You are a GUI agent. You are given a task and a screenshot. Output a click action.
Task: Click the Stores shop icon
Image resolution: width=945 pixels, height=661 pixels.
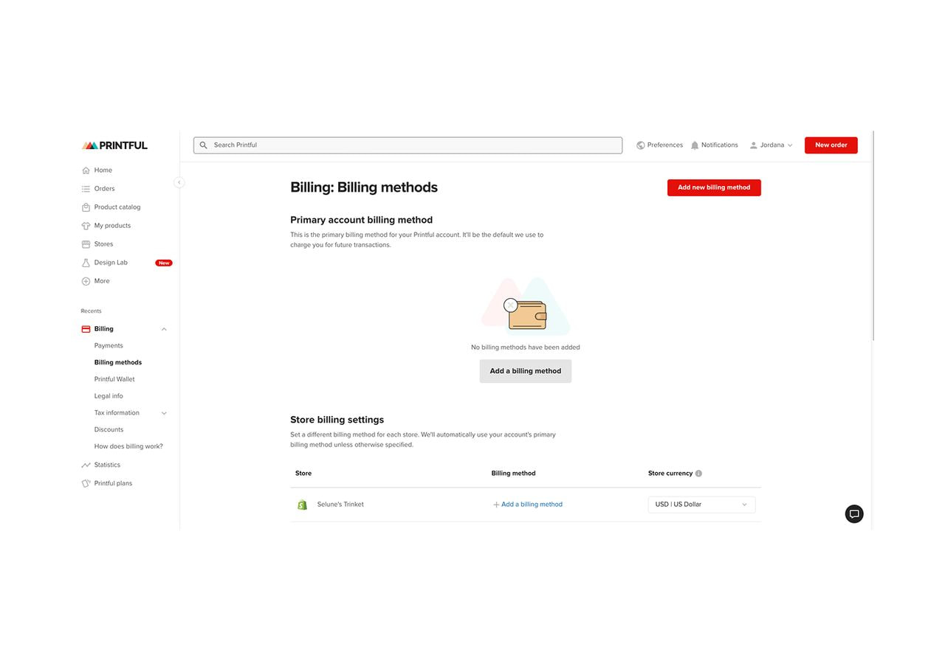(x=86, y=244)
